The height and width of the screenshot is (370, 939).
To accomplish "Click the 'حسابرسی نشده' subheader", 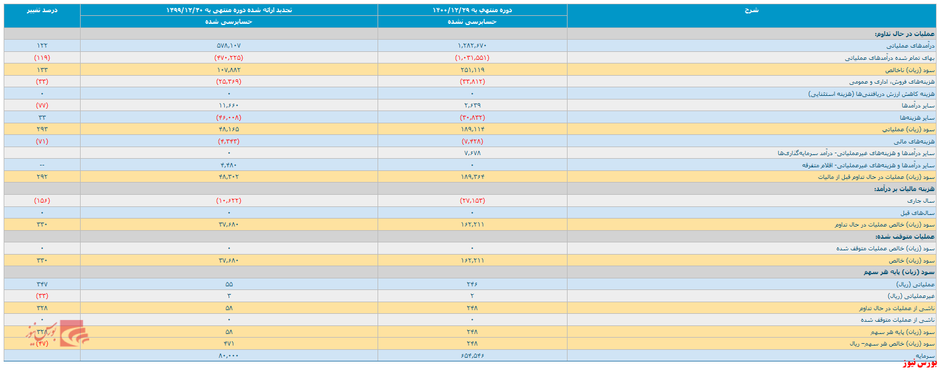I will (x=472, y=22).
